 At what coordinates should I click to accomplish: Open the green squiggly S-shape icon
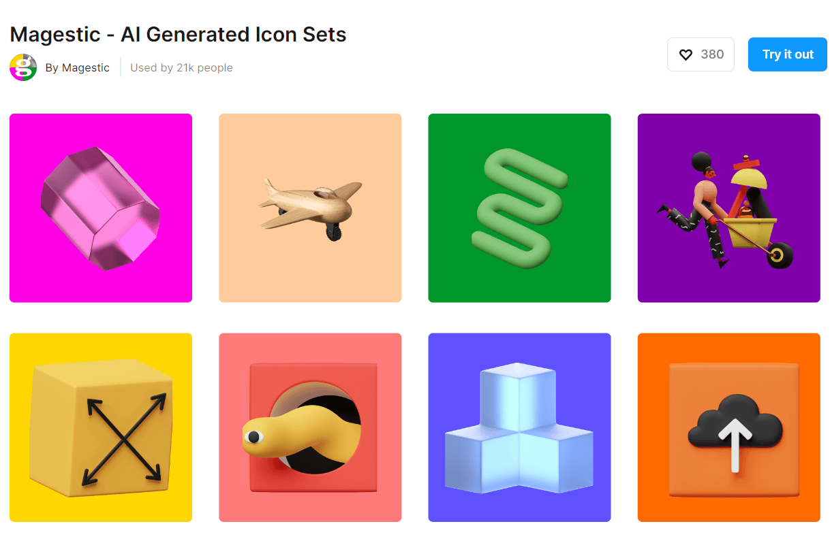coord(519,208)
